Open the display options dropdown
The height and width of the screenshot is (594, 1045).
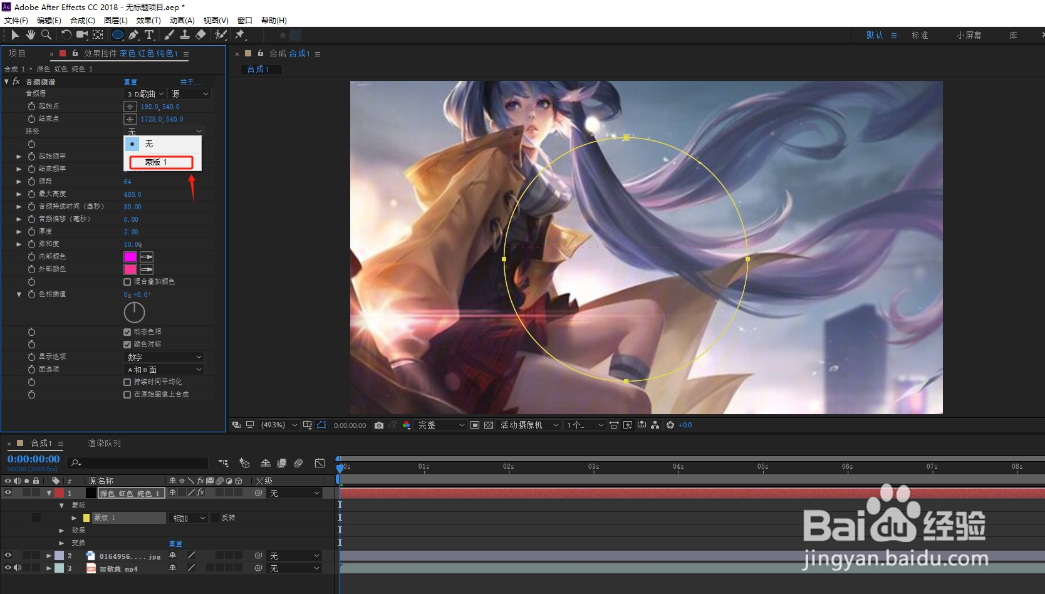pos(164,357)
